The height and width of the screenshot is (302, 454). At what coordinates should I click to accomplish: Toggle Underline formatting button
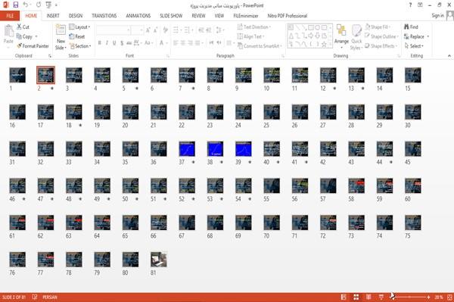114,43
